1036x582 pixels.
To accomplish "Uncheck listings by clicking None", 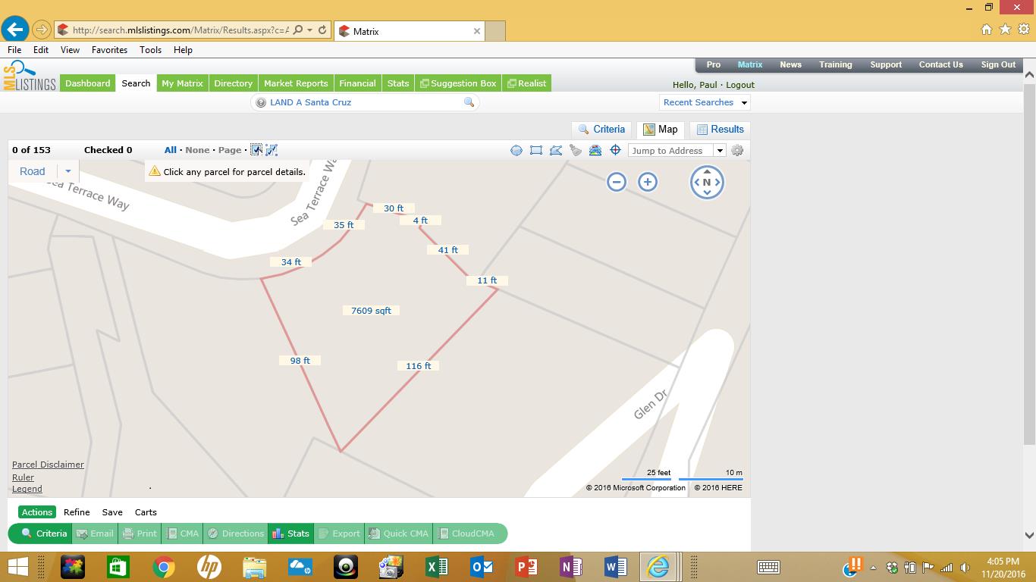I will (x=197, y=150).
